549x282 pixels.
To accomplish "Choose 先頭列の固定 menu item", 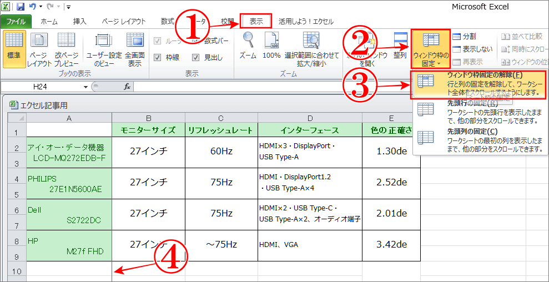I will pos(479,140).
